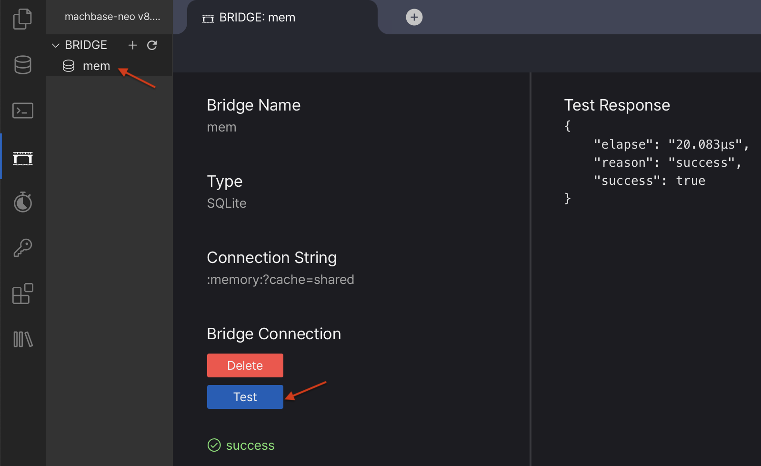Select the bridge icon in the sidebar
This screenshot has width=761, height=466.
[x=22, y=158]
